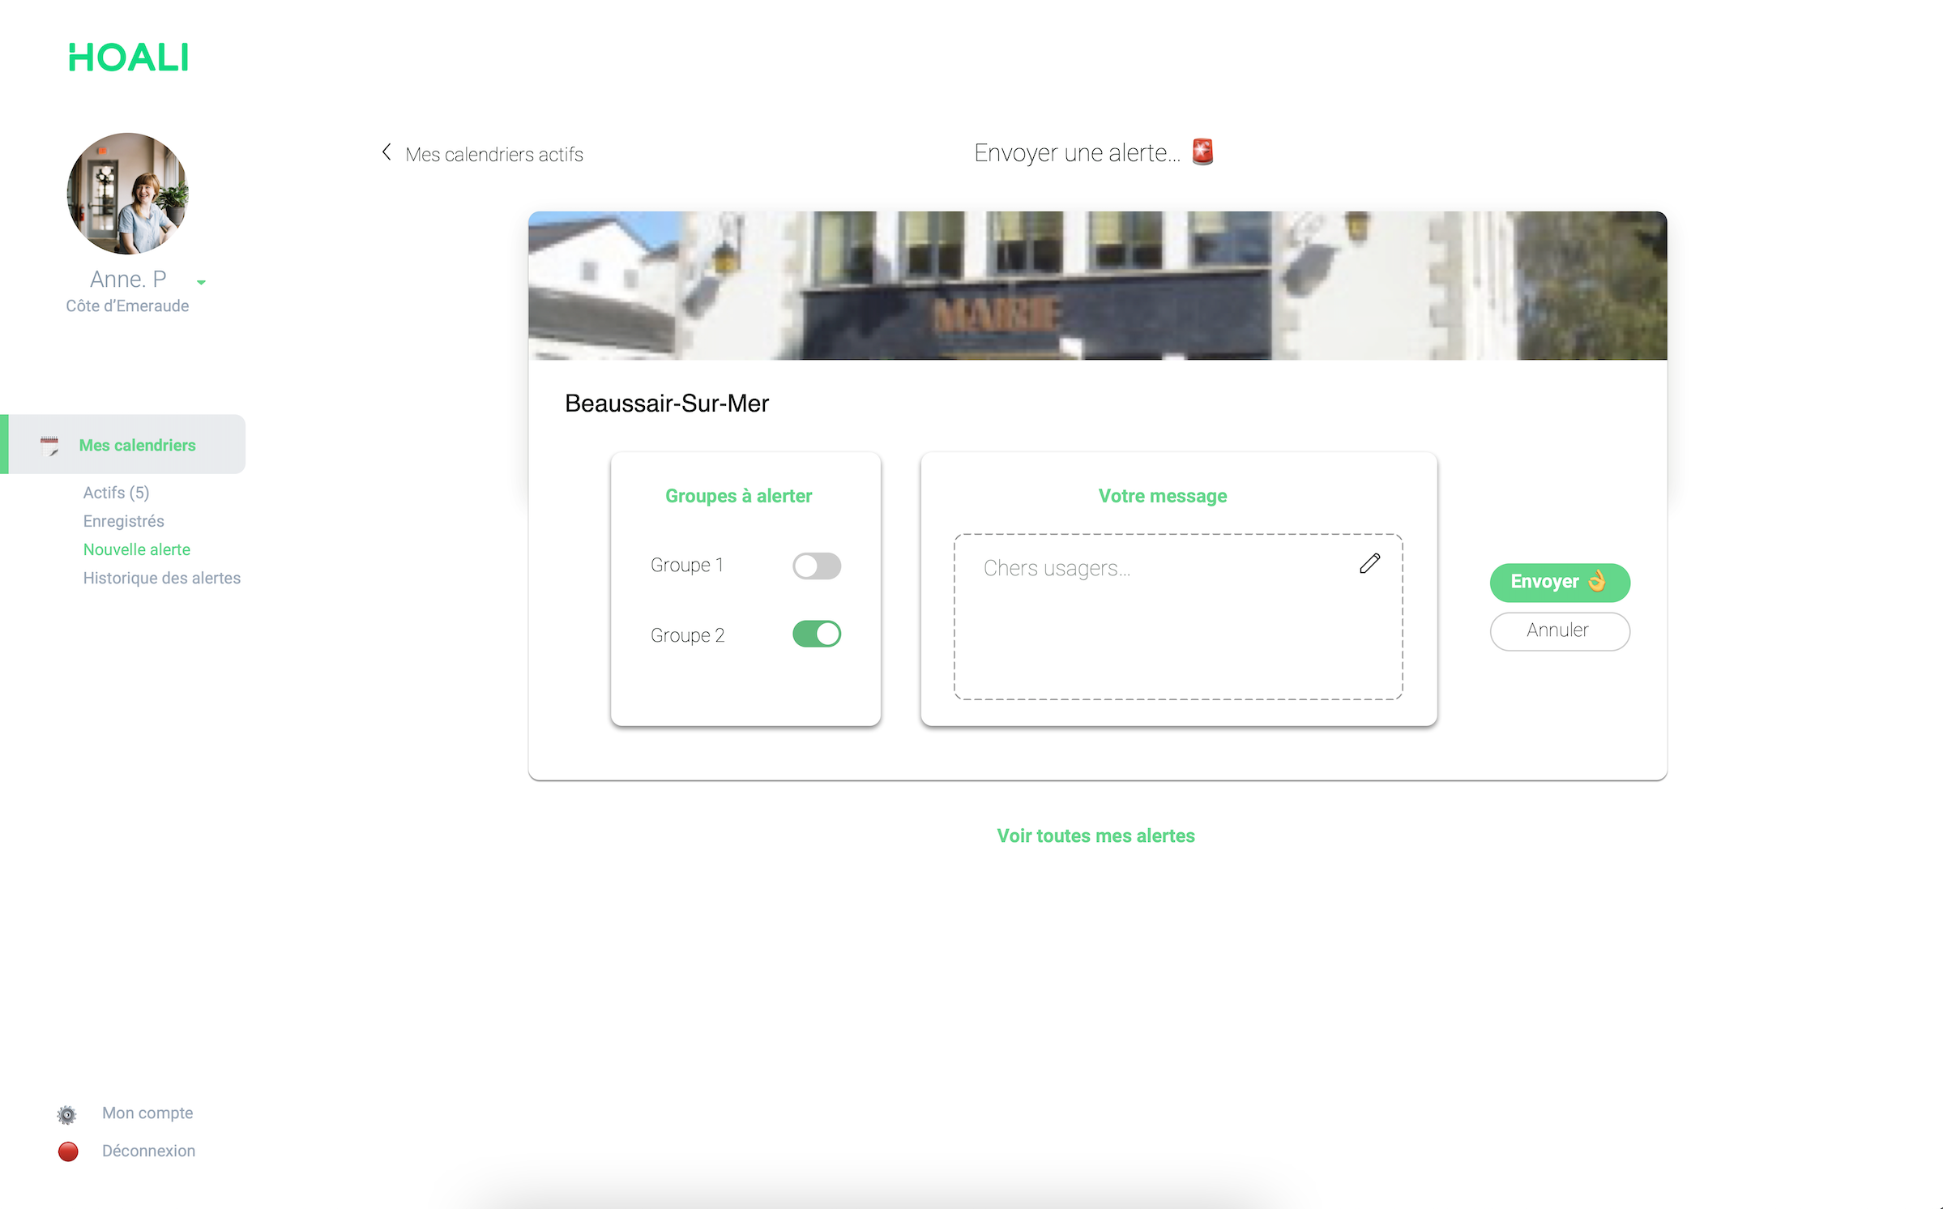Click the back chevron arrow icon
The image size is (1943, 1209).
point(386,152)
